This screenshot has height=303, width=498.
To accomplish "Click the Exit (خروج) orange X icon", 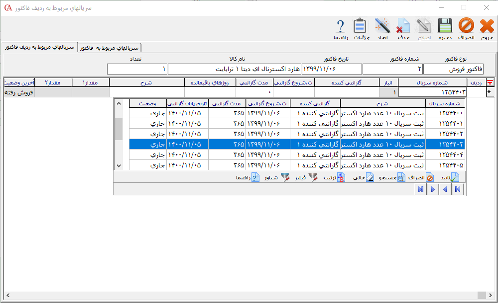I will coord(487,28).
